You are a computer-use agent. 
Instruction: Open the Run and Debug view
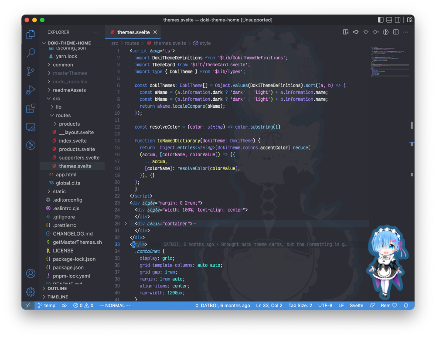pos(31,90)
